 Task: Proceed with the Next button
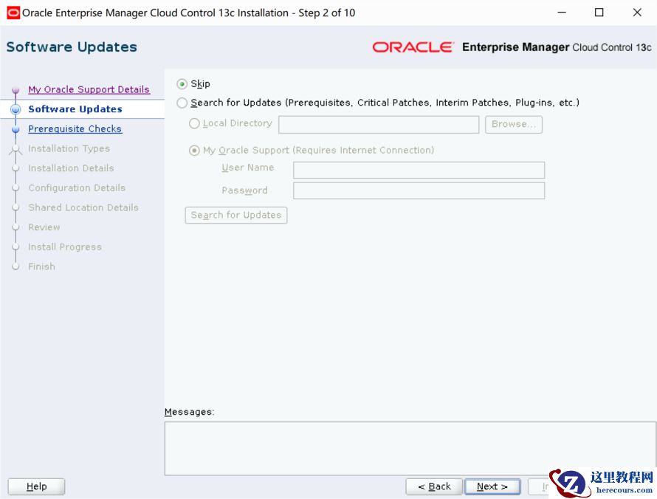492,486
